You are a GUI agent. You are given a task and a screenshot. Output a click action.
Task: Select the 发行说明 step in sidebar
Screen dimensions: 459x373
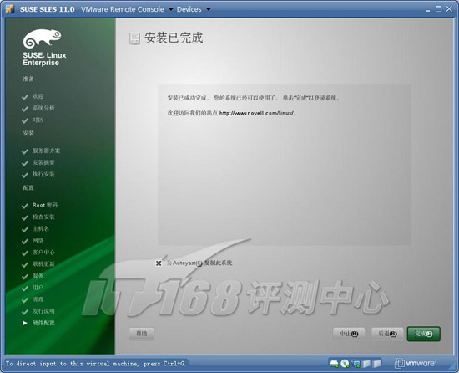pyautogui.click(x=43, y=311)
